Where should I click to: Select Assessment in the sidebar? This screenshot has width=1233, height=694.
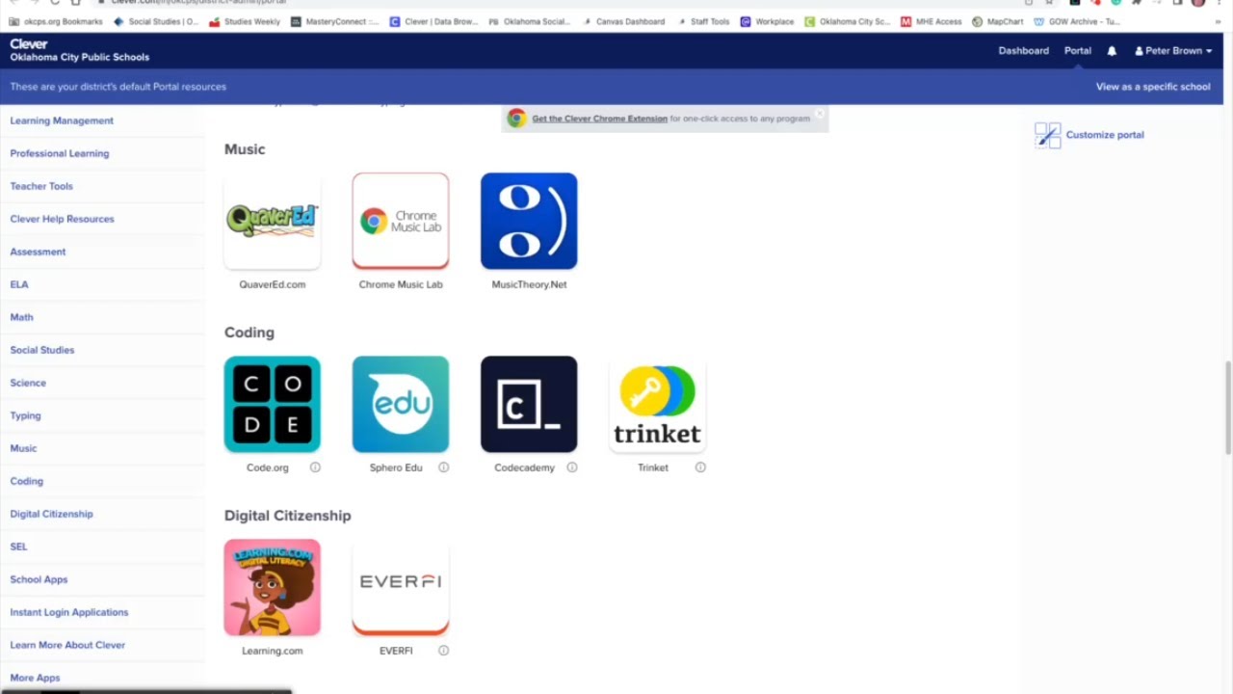click(x=38, y=252)
